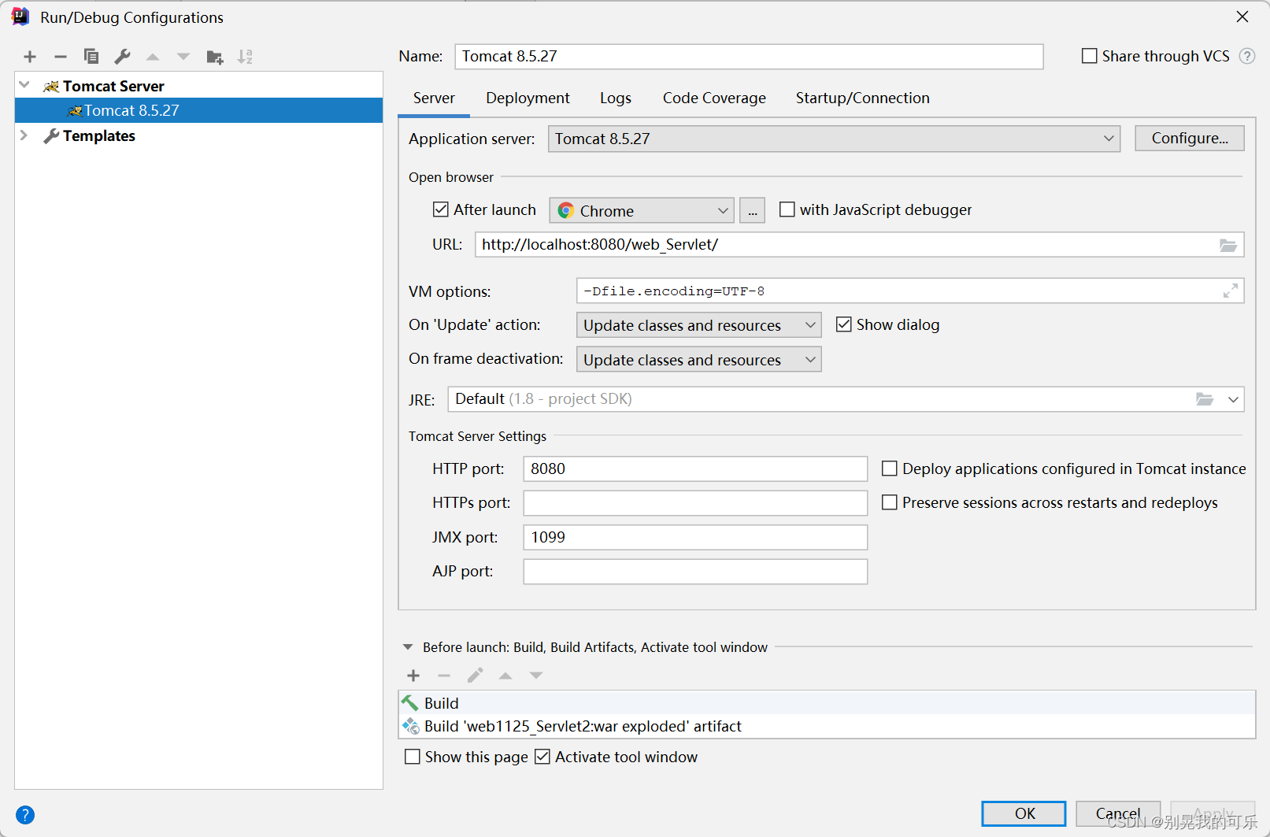
Task: Expand Templates tree node
Action: tap(24, 135)
